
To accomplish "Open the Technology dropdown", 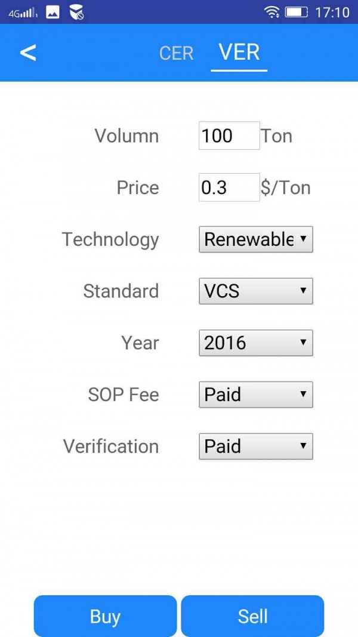I will coord(255,239).
